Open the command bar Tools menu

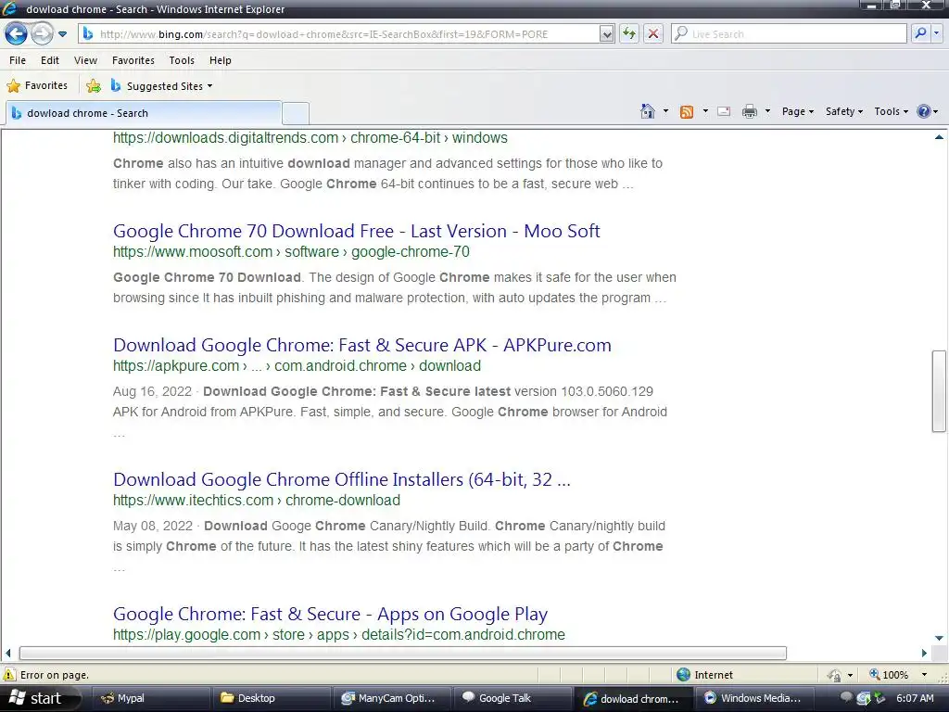coord(891,111)
